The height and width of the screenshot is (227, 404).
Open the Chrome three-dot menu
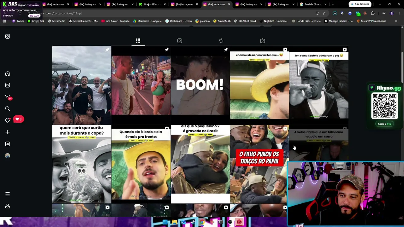point(399,13)
